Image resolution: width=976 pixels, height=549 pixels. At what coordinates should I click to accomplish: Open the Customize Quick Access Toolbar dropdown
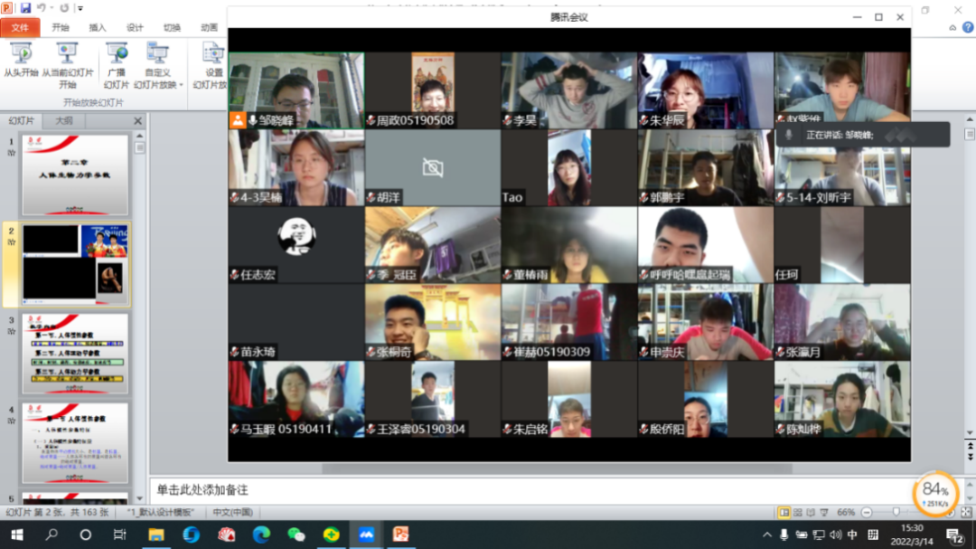coord(80,8)
